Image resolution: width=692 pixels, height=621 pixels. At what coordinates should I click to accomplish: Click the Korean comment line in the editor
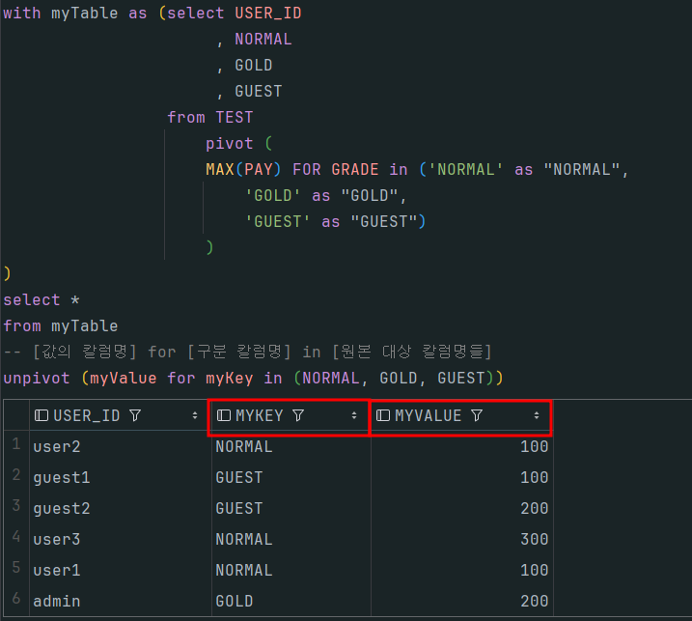248,352
